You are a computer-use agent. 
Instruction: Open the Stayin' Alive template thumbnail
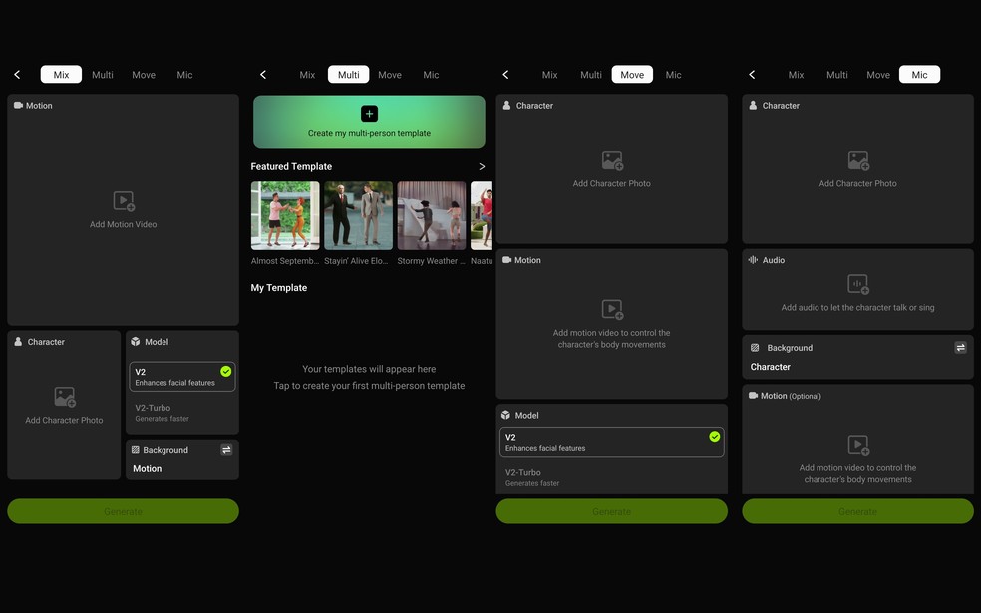[x=359, y=216]
